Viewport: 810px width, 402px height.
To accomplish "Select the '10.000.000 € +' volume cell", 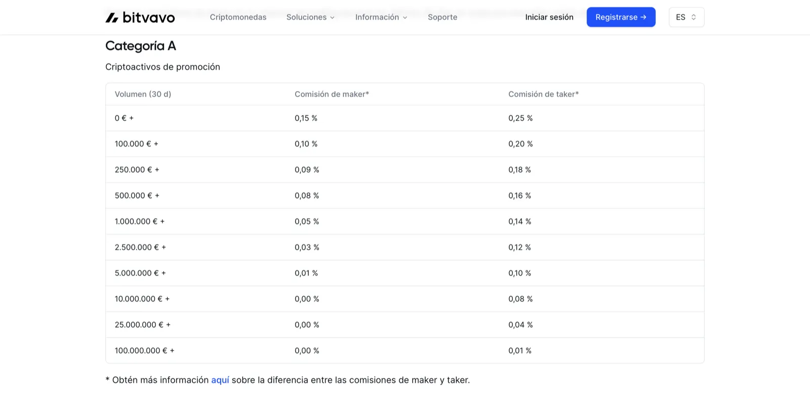I will pyautogui.click(x=142, y=298).
